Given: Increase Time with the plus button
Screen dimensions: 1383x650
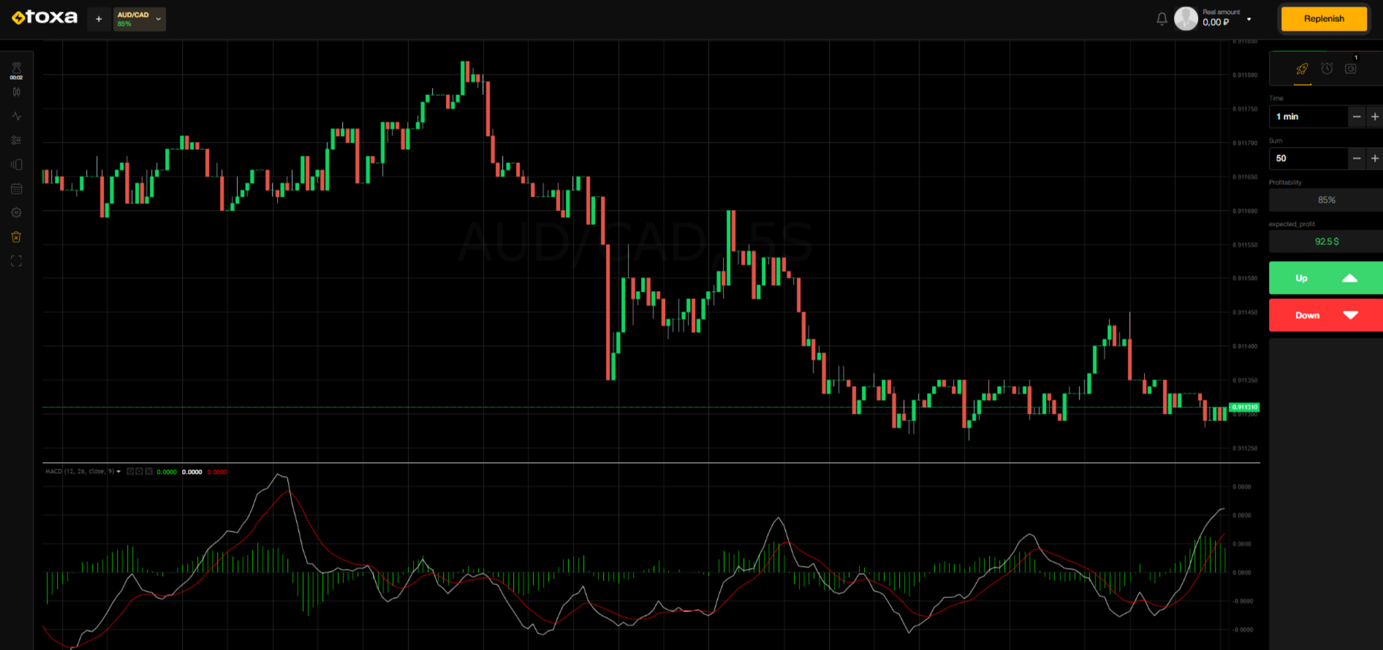Looking at the screenshot, I should (1375, 116).
